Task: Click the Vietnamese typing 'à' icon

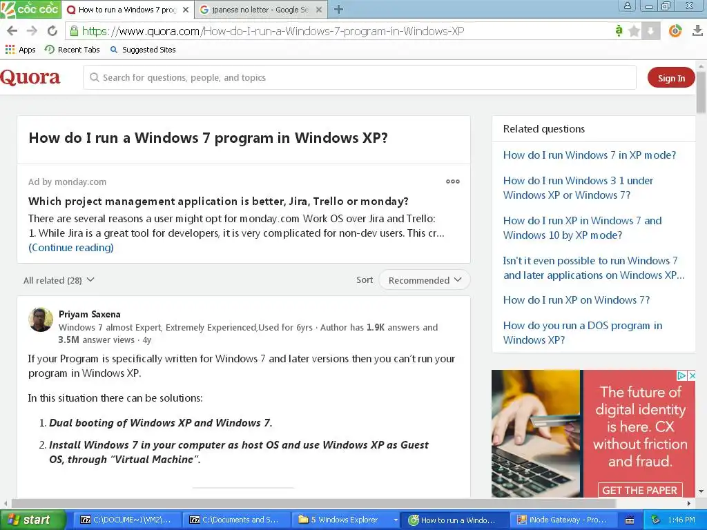Action: coord(619,30)
